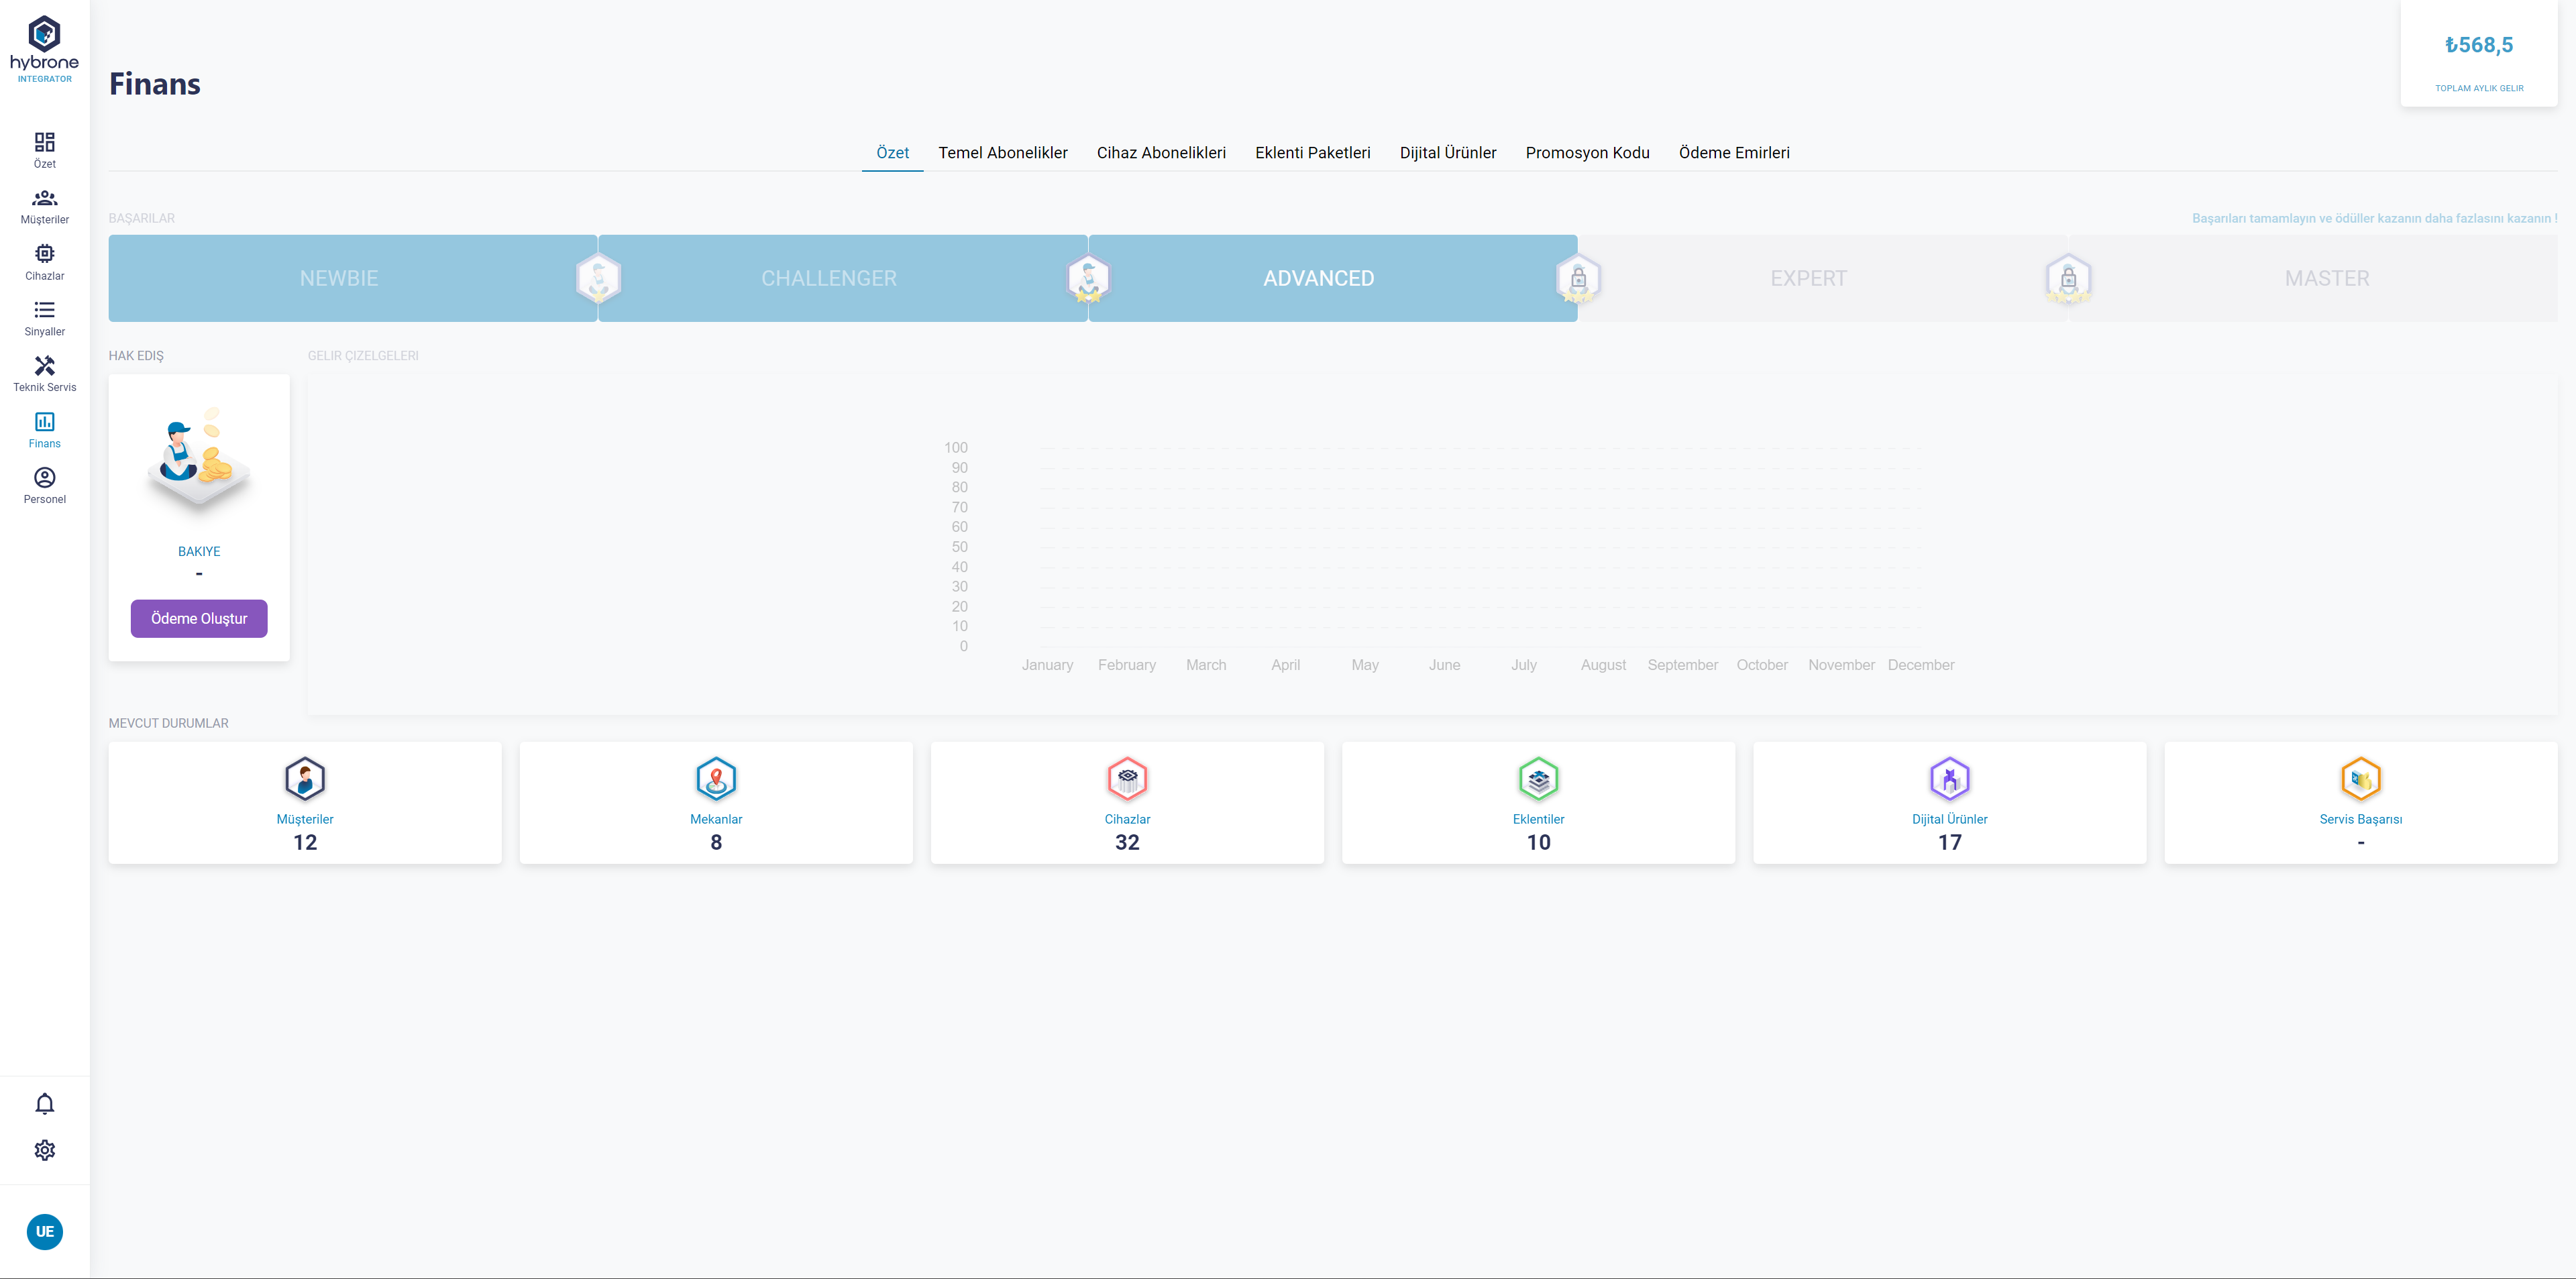Screen dimensions: 2576x1279
Task: Open the settings gear icon
Action: click(44, 1150)
